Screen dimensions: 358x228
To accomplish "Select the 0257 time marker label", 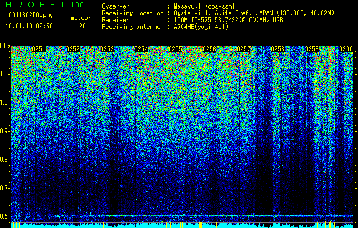I will point(244,49).
